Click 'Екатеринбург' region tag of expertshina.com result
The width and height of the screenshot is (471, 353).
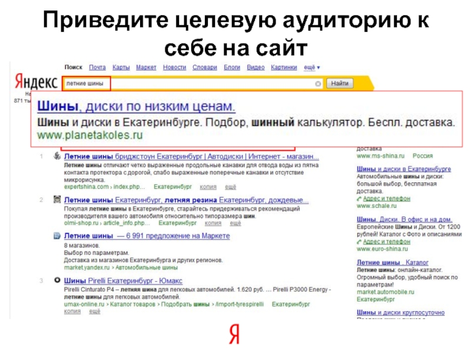tap(173, 187)
